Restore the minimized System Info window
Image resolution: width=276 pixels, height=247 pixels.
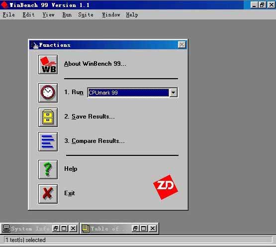coord(56,229)
